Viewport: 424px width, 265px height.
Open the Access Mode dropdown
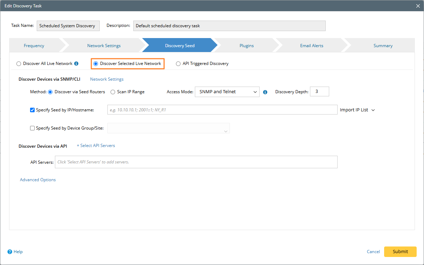coord(227,92)
